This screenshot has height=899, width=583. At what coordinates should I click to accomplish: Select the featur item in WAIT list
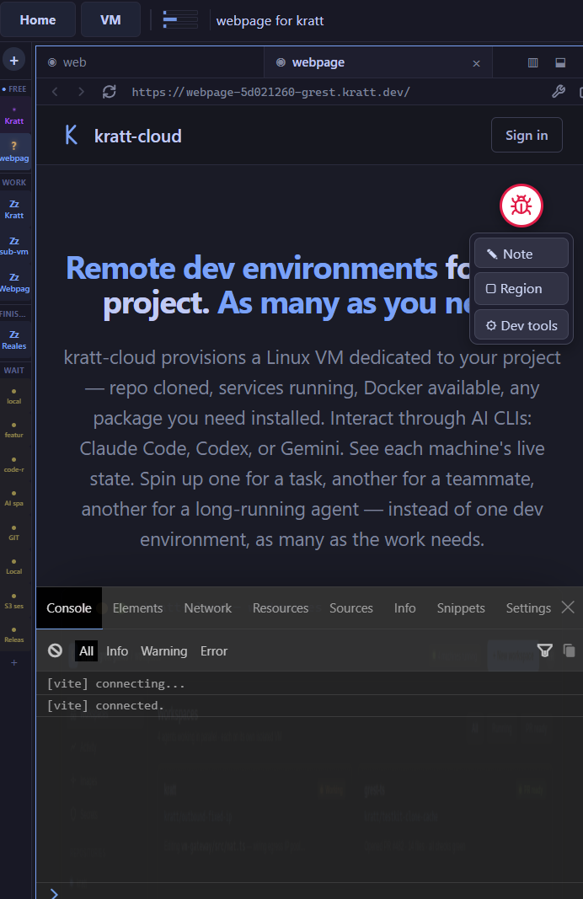(x=14, y=430)
